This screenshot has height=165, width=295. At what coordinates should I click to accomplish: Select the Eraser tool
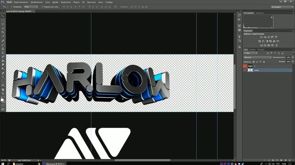click(3, 57)
